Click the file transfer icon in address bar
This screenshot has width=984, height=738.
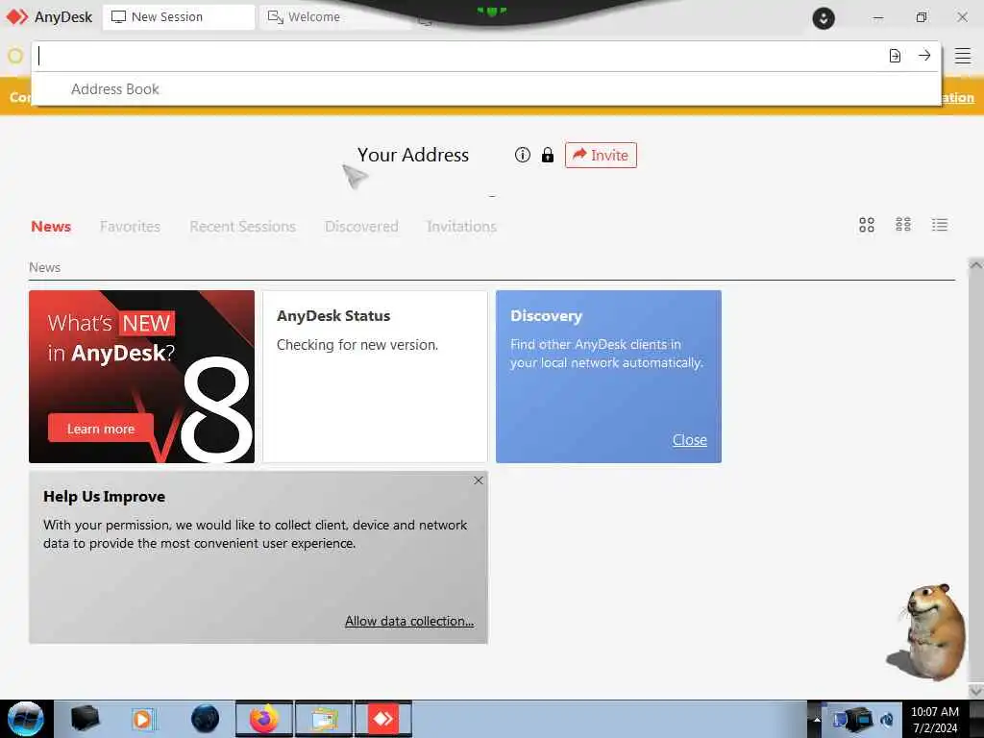click(895, 56)
